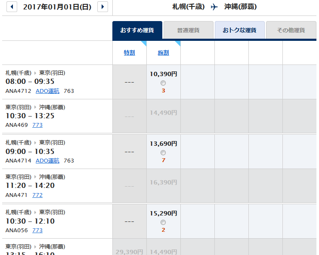This screenshot has width=319, height=255.
Task: Select the 13,690円 fare radio button
Action: pyautogui.click(x=163, y=153)
